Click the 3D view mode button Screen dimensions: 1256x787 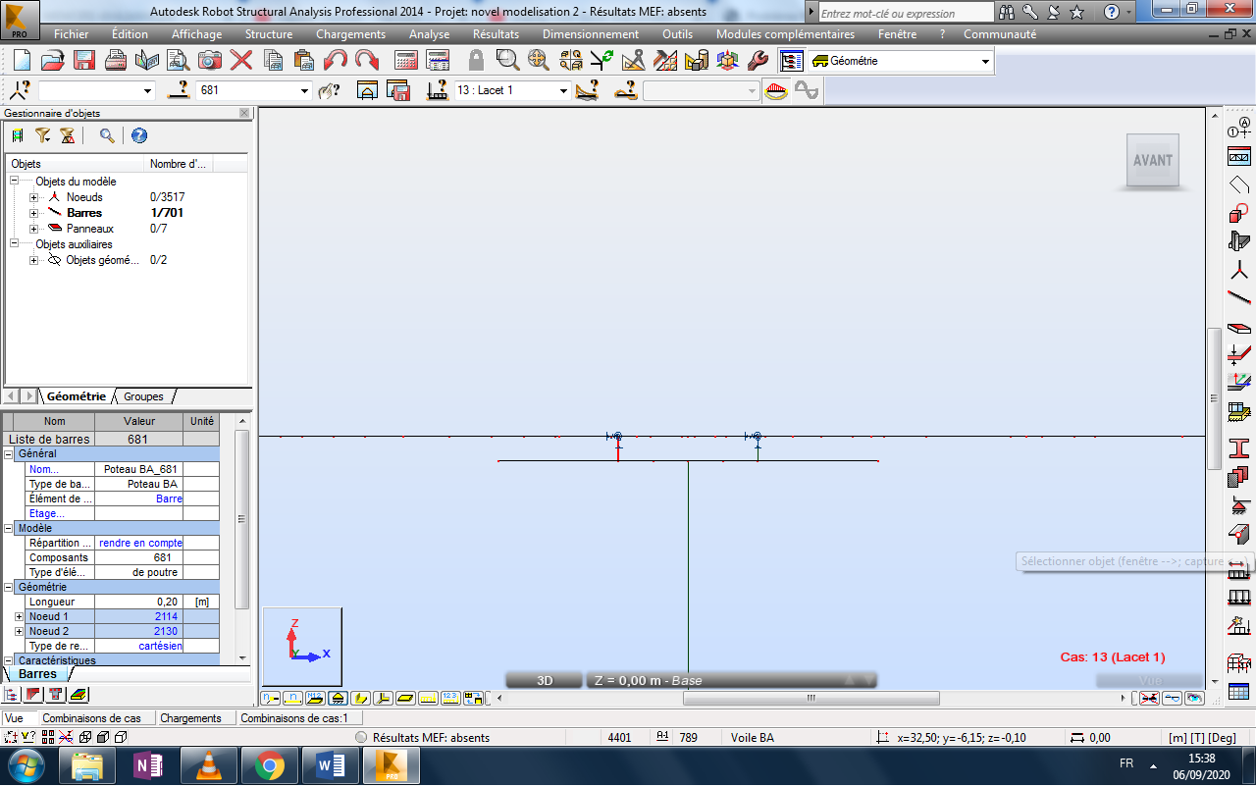click(x=545, y=680)
